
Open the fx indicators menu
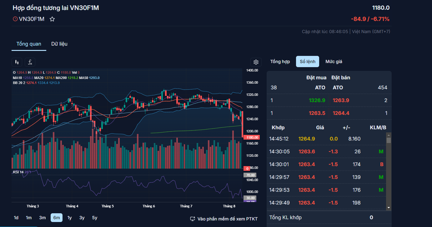(x=30, y=62)
